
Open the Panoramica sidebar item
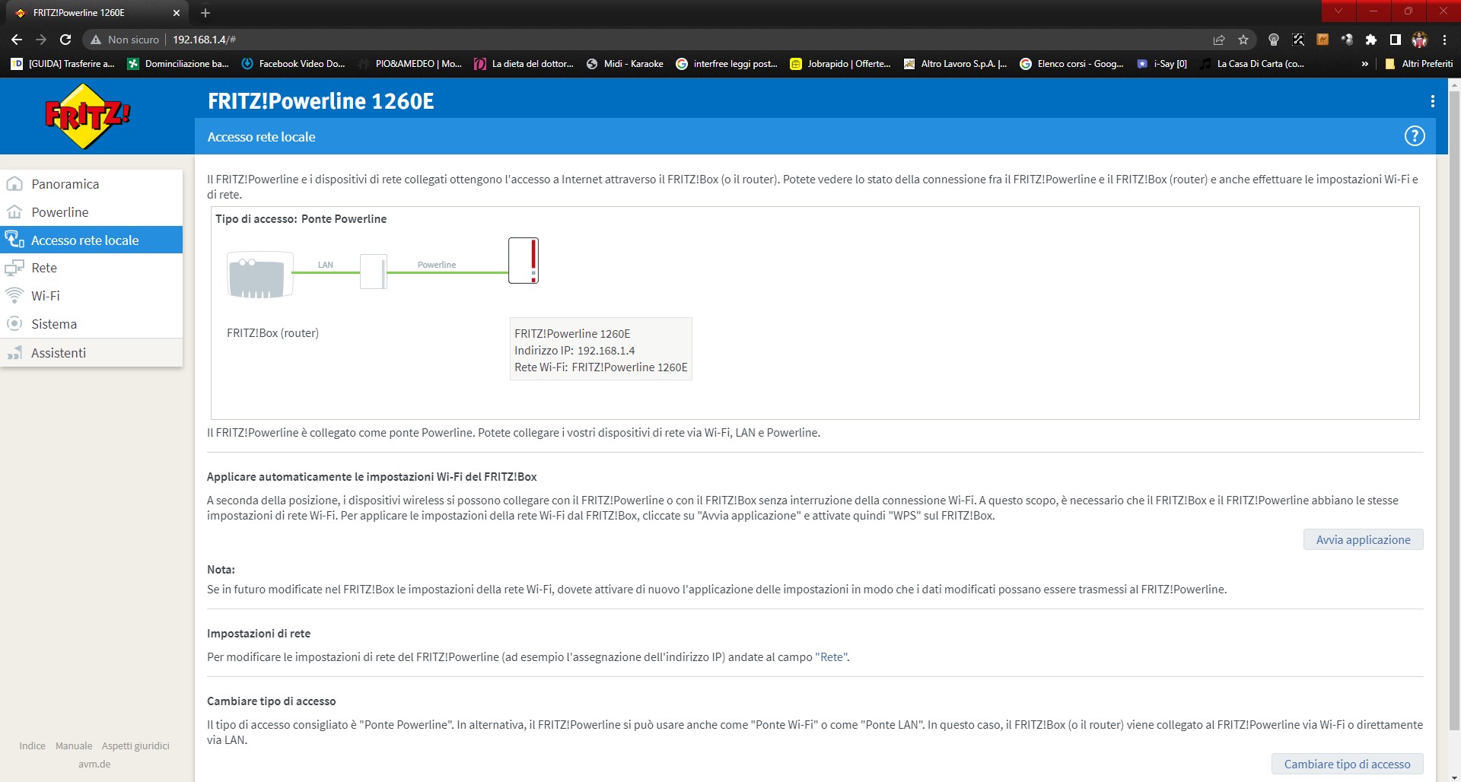coord(91,184)
